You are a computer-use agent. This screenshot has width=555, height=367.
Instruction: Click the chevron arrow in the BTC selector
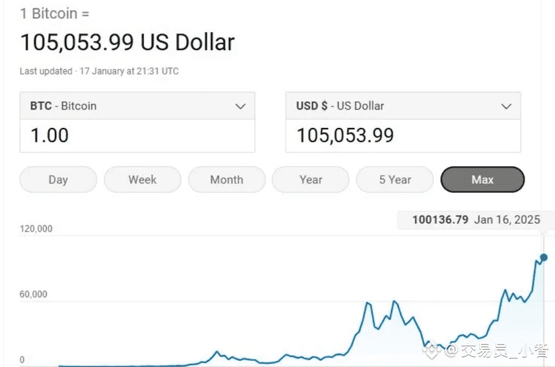[240, 106]
